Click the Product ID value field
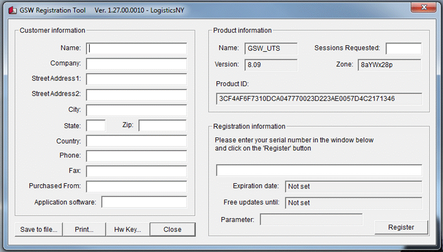The image size is (443, 252). pyautogui.click(x=319, y=98)
